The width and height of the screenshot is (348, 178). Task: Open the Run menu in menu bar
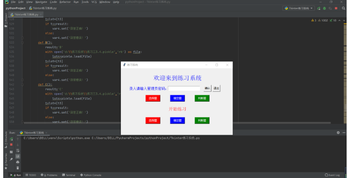pos(76,2)
